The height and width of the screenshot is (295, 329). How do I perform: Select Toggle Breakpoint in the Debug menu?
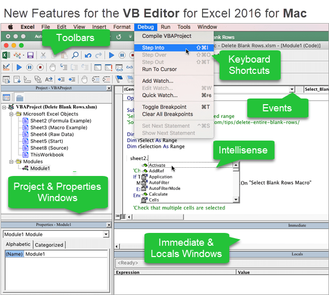tap(164, 107)
